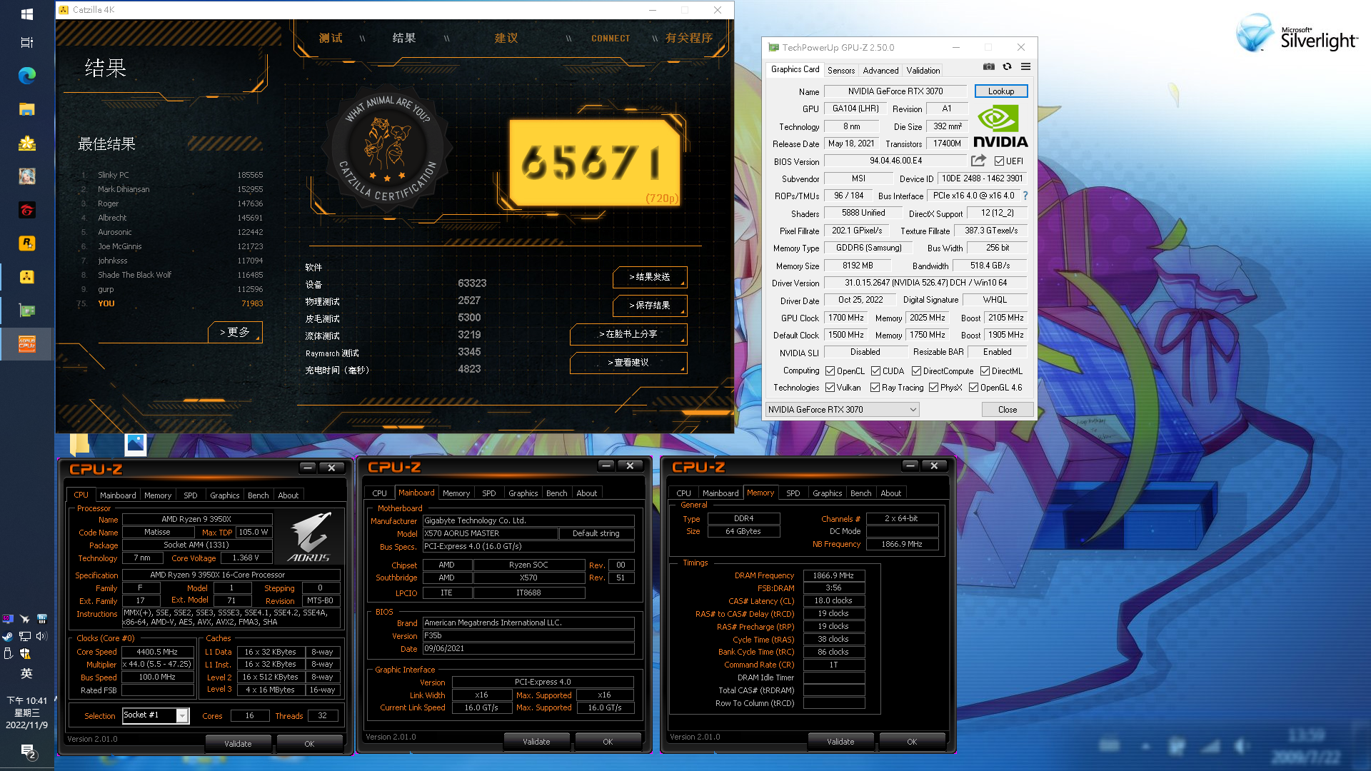The width and height of the screenshot is (1371, 771).
Task: Open the yellow folder icon on desktop
Action: (x=79, y=444)
